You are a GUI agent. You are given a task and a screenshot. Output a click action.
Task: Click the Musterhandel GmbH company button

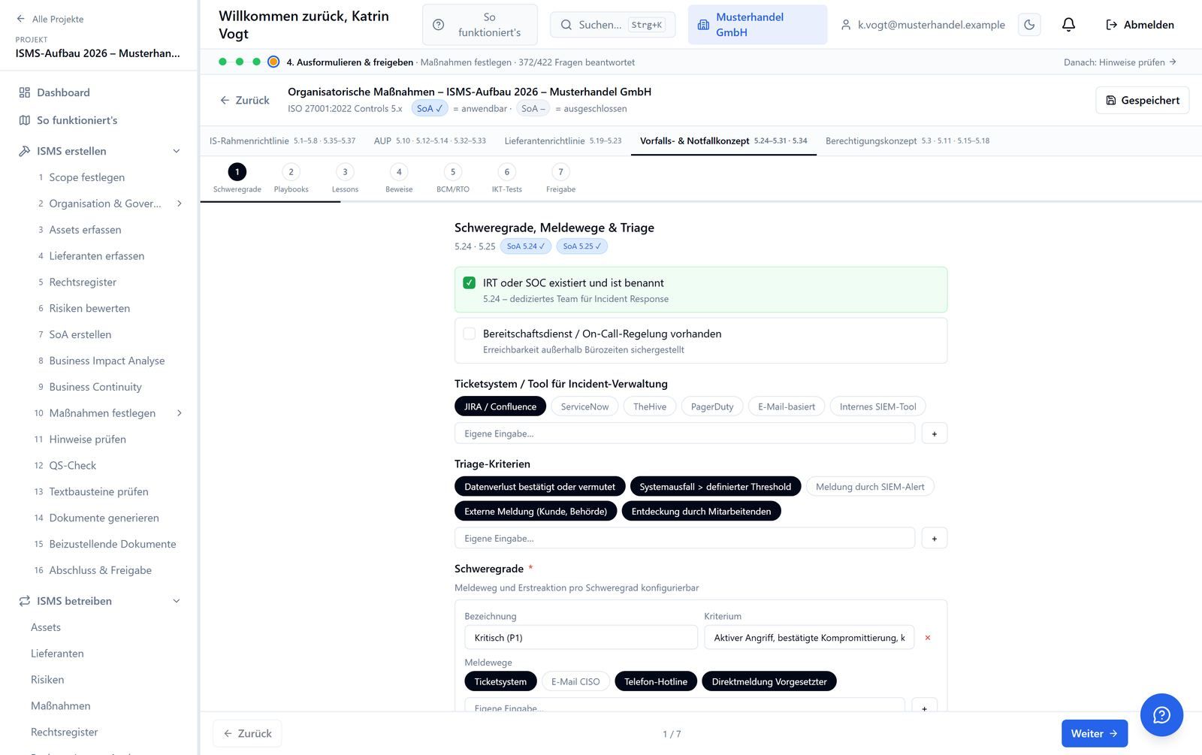pyautogui.click(x=757, y=25)
